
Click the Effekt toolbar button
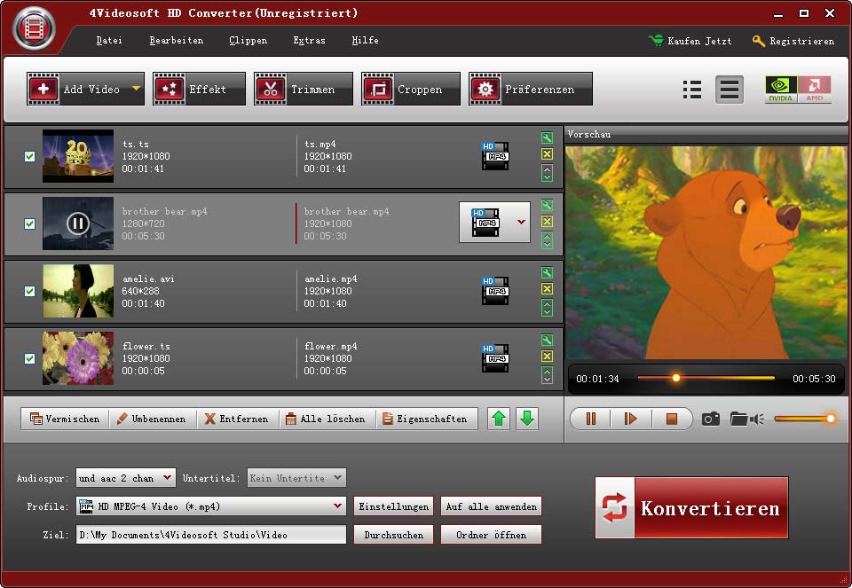[199, 89]
